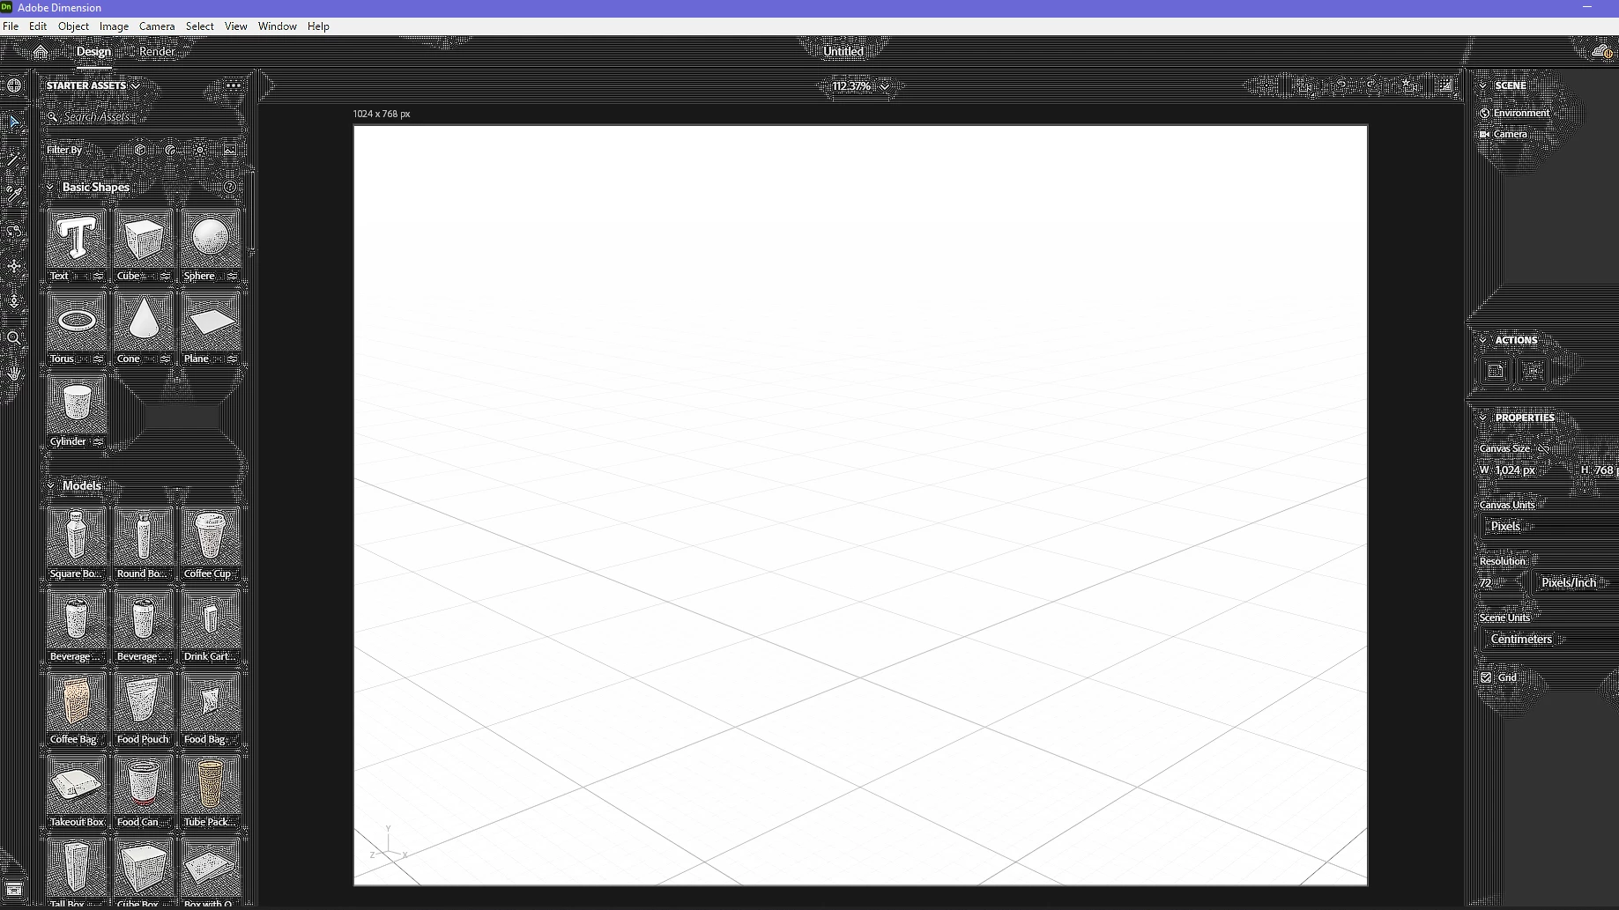Click the camera undo icon
Image resolution: width=1619 pixels, height=910 pixels.
[x=1342, y=85]
